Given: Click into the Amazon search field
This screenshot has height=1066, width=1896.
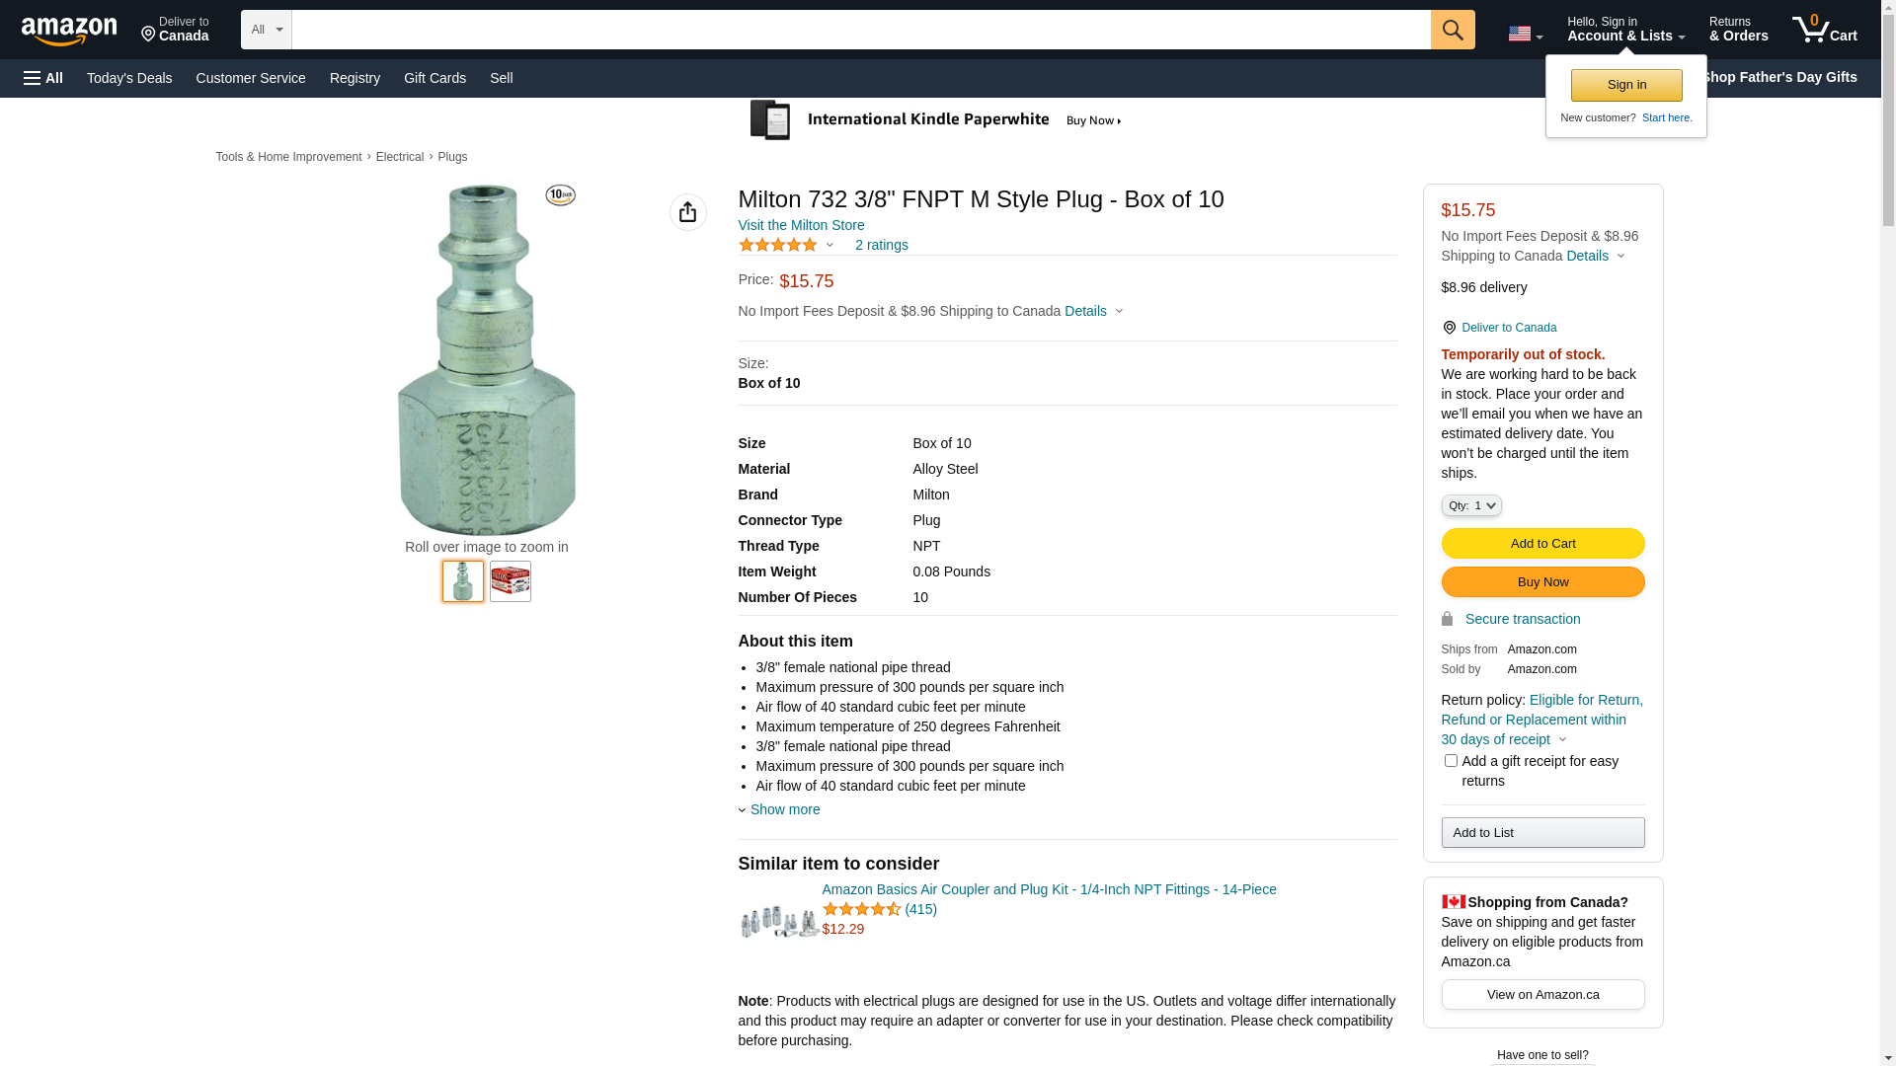Looking at the screenshot, I should 860,30.
